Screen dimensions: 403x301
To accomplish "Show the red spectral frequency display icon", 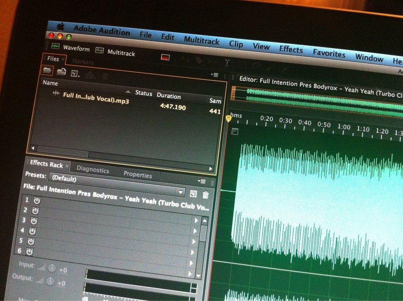I will pos(165,57).
